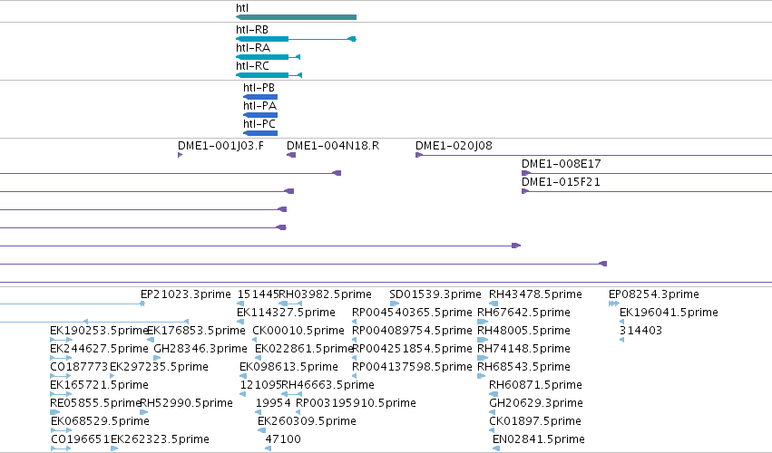The height and width of the screenshot is (453, 772).
Task: Open the EK196041.5prime EST feature
Action: pyautogui.click(x=621, y=322)
